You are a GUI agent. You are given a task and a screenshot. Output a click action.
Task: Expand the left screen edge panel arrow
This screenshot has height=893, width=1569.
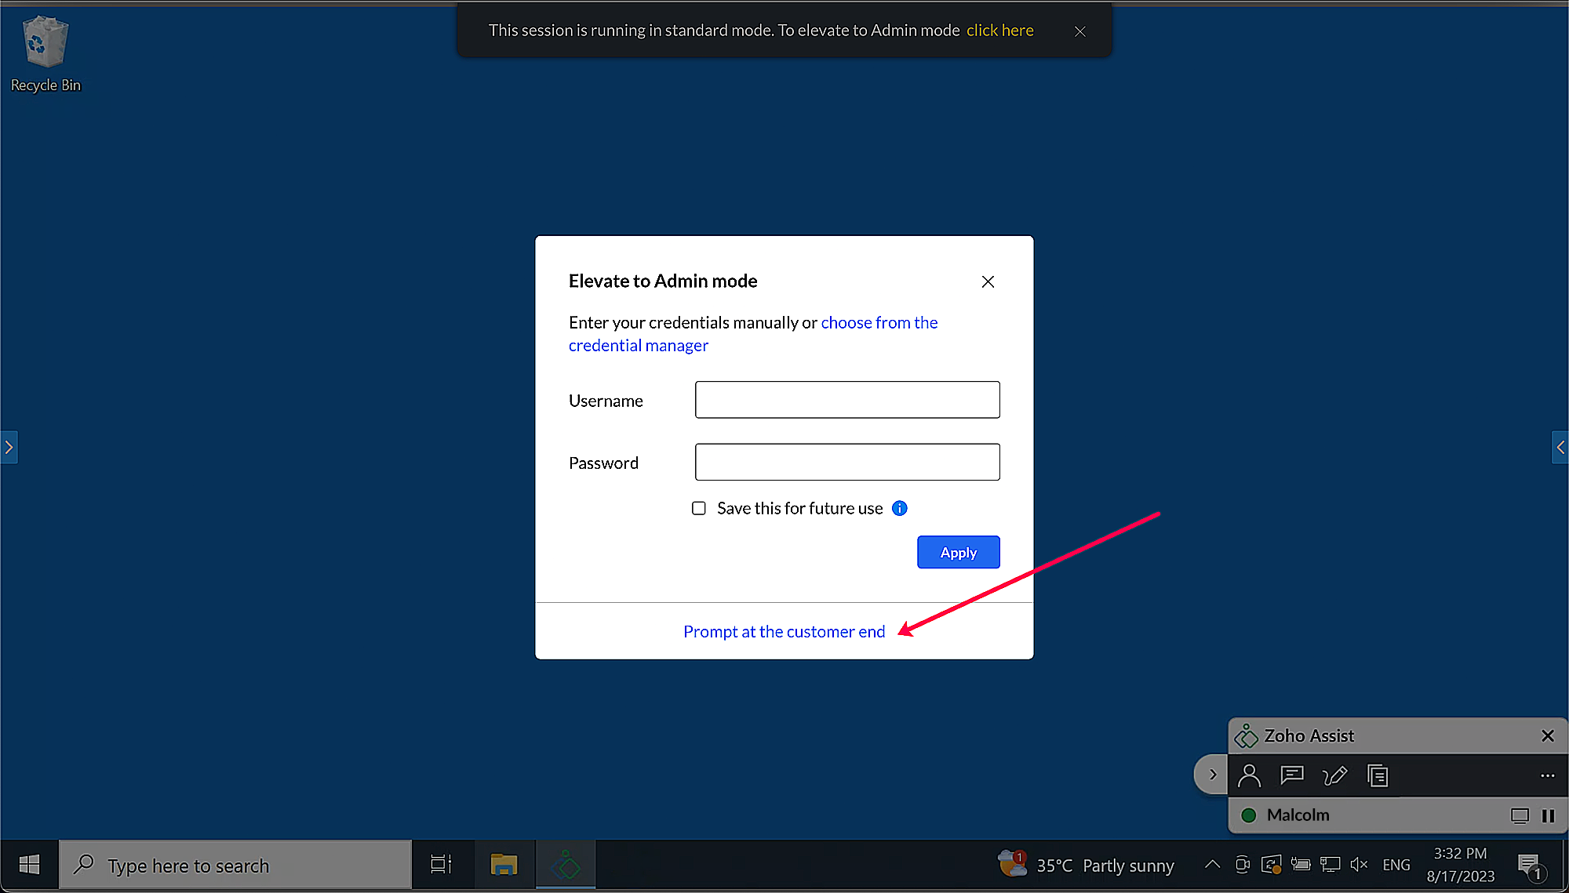click(9, 448)
